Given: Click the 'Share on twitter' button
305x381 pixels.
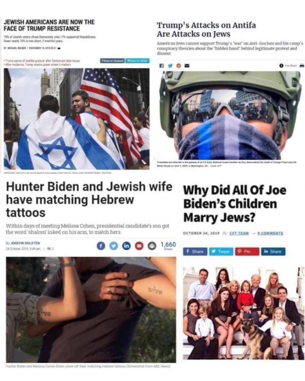Looking at the screenshot, I should 137,60.
